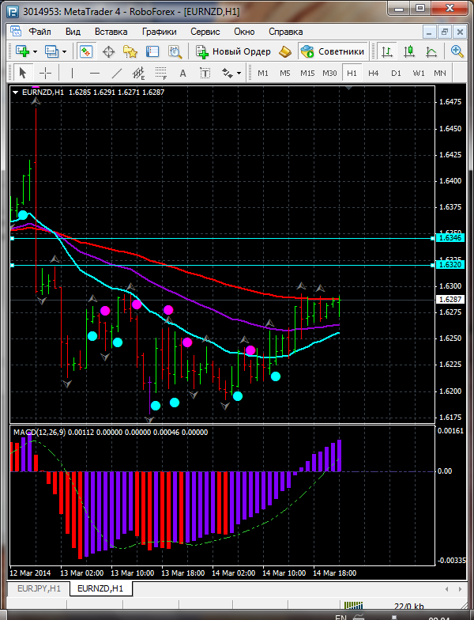Expand the EURNZD,H1 chart title triangle
The width and height of the screenshot is (474, 620).
(x=16, y=93)
